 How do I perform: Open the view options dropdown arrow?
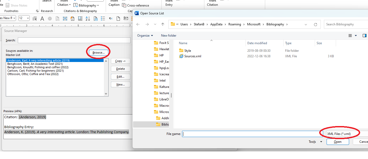356,36
